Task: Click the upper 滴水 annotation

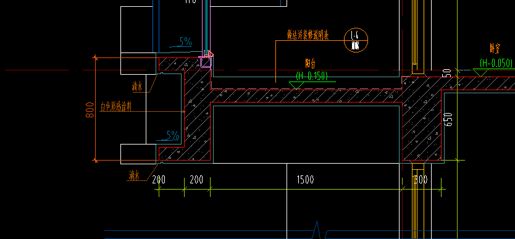Action: tap(137, 87)
